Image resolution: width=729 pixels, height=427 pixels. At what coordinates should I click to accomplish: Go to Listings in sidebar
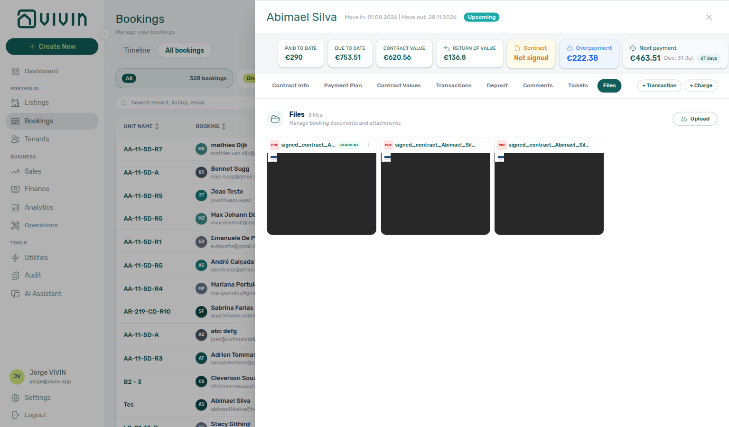coord(52,102)
